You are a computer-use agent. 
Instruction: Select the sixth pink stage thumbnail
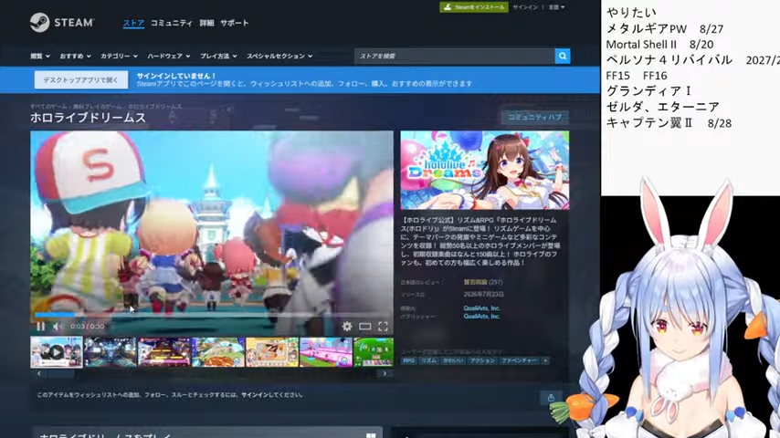pyautogui.click(x=325, y=352)
